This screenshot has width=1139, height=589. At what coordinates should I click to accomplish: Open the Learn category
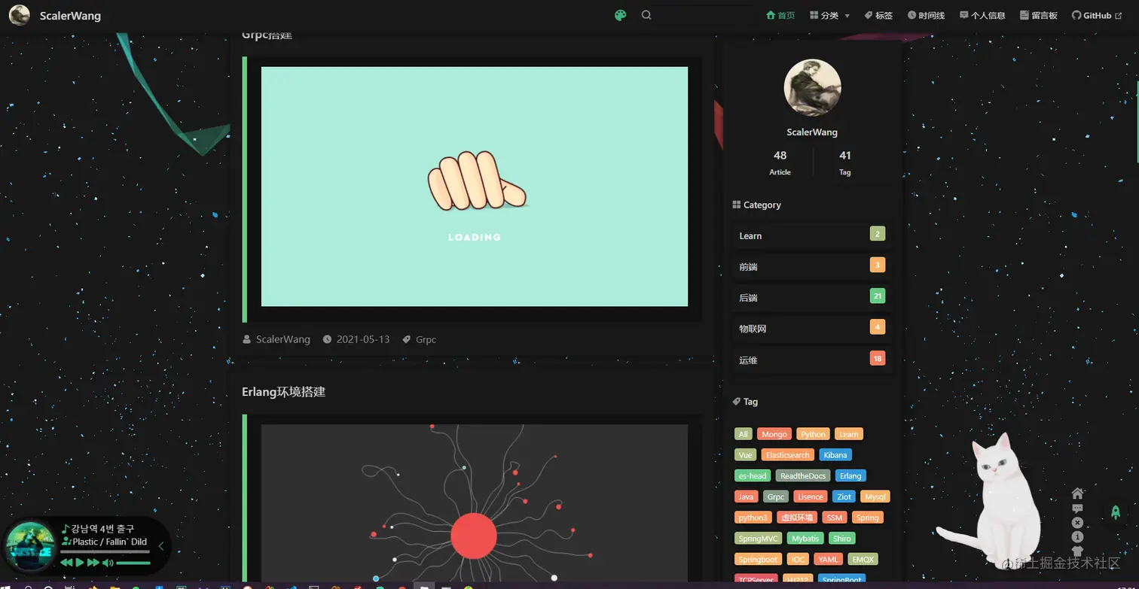pyautogui.click(x=812, y=235)
